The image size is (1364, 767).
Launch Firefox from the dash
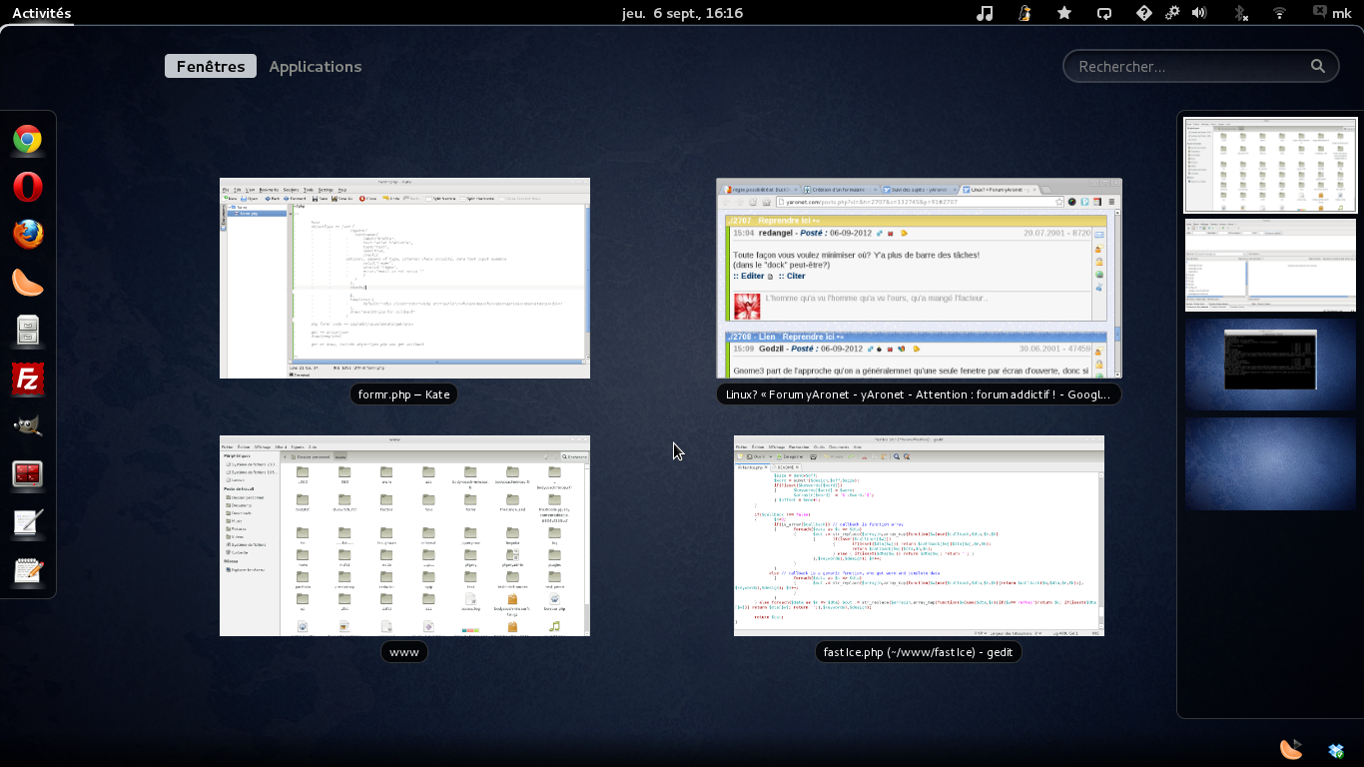coord(28,234)
